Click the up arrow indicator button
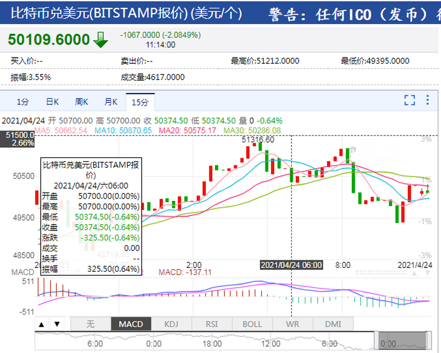441x353 pixels. [x=41, y=324]
